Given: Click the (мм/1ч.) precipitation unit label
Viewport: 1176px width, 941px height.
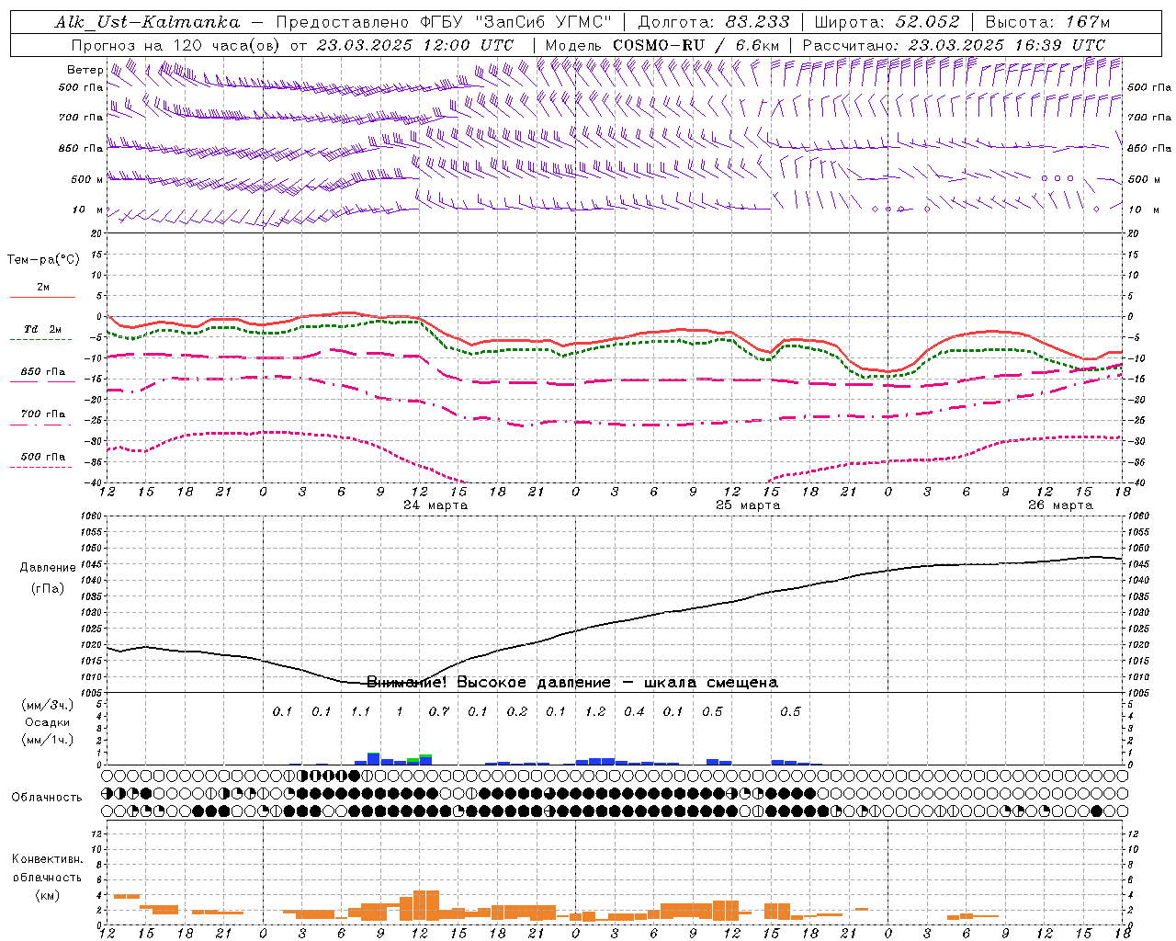Looking at the screenshot, I should coord(48,740).
